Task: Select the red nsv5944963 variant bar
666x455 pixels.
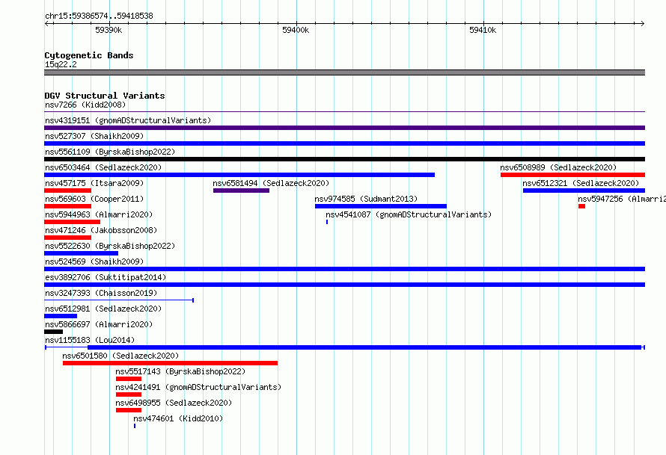Action: (72, 222)
